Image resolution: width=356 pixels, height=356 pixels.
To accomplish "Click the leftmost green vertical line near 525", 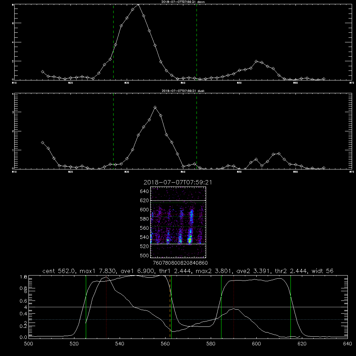I will tap(86, 307).
